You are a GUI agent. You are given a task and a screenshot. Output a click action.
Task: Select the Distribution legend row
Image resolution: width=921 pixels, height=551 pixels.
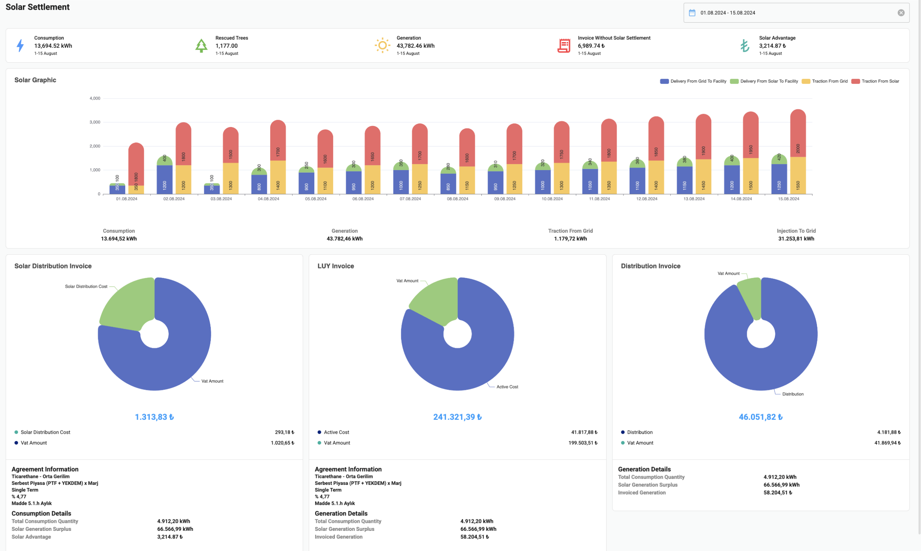coord(640,432)
